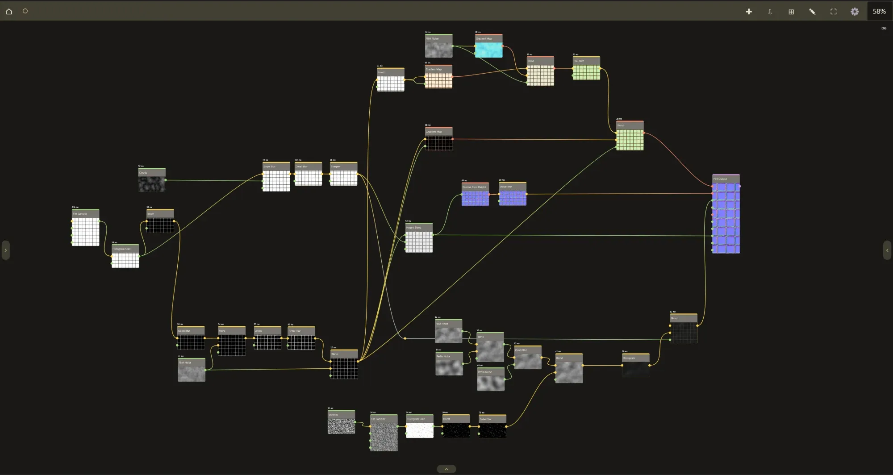Select the Blend node with black grid preview
This screenshot has height=475, width=893.
point(344,364)
